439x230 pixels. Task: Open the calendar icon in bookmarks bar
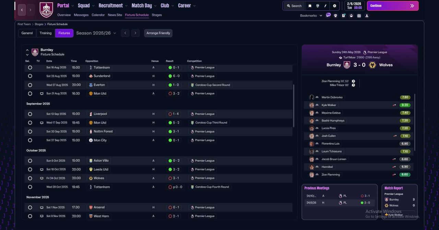(359, 15)
